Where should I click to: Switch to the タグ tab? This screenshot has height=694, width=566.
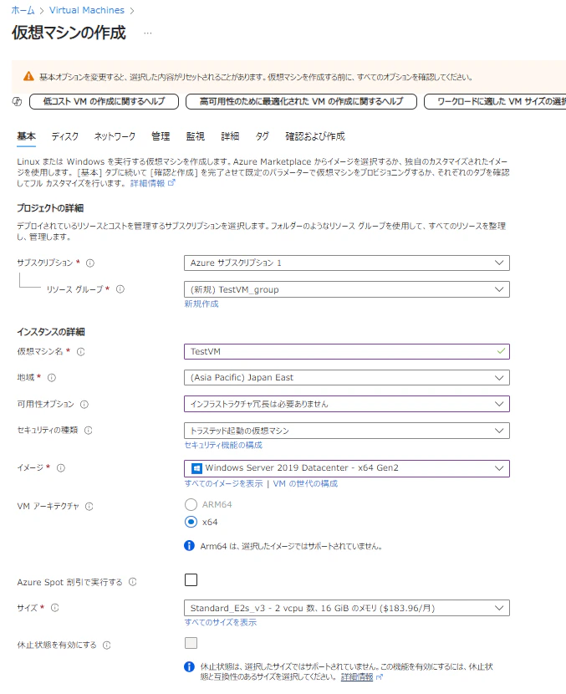tap(262, 136)
